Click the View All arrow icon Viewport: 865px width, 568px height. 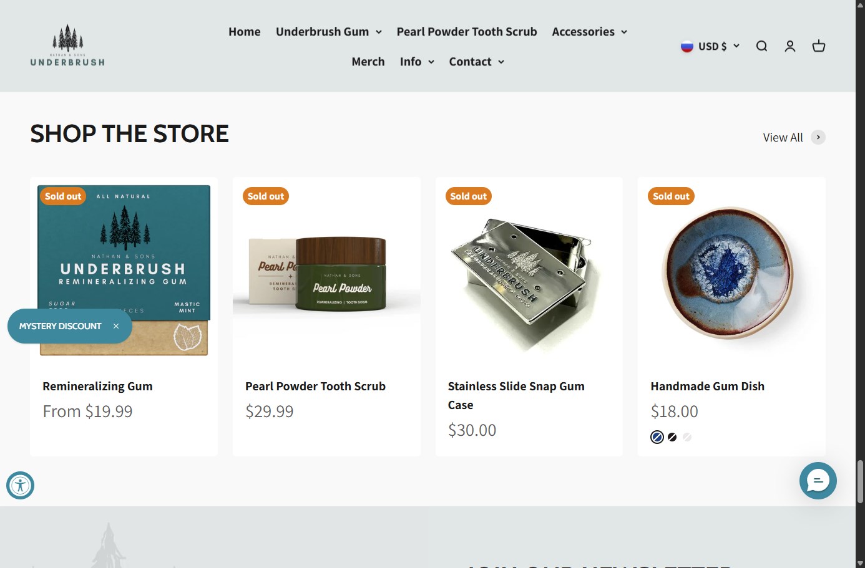point(818,137)
